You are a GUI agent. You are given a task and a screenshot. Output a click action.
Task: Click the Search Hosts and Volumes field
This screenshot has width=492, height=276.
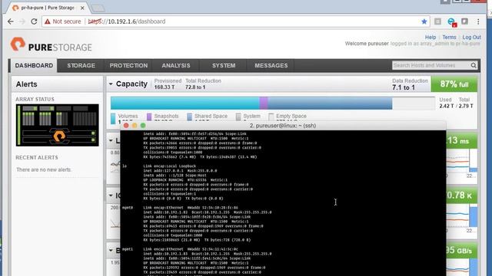[x=430, y=65]
